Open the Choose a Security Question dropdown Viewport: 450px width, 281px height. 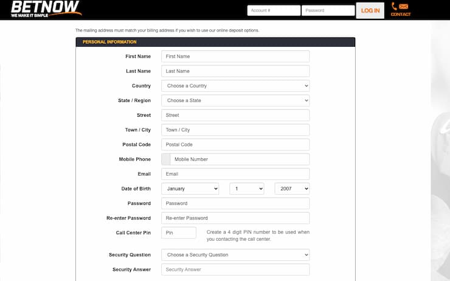pos(235,255)
